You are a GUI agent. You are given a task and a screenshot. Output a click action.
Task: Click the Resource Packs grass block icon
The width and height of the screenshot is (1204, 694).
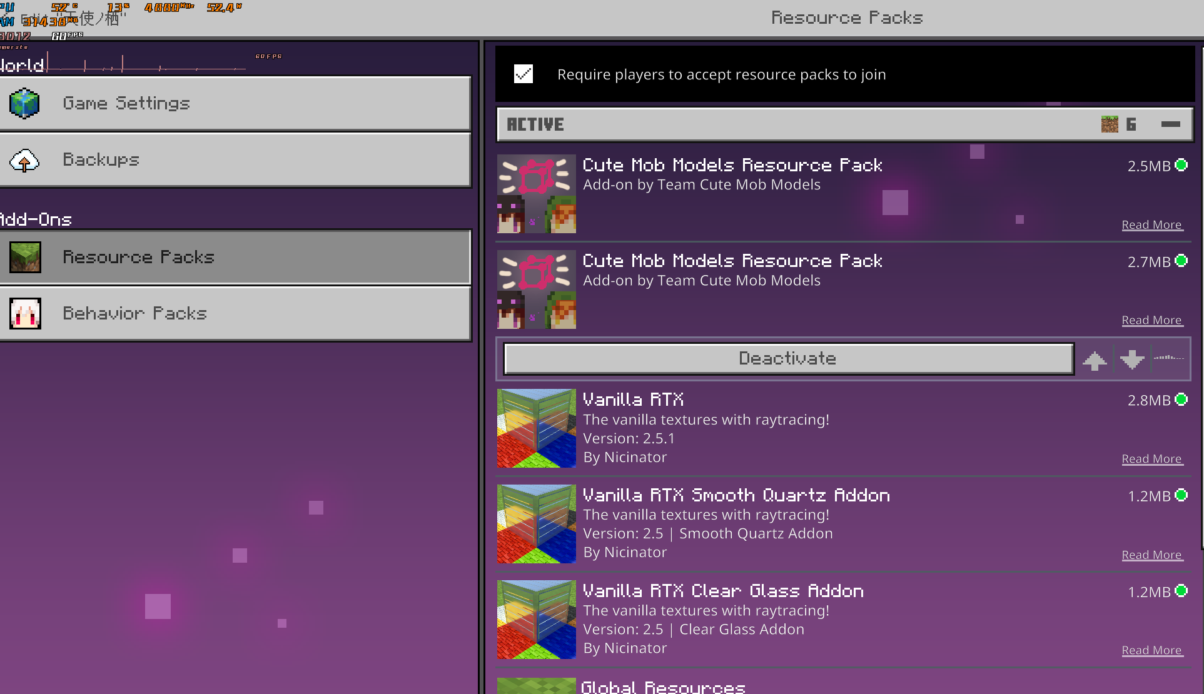(x=25, y=258)
